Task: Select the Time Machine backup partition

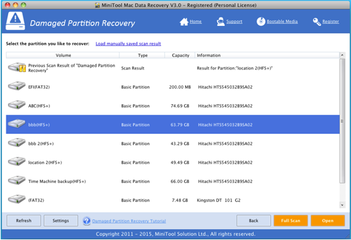Action: point(173,181)
